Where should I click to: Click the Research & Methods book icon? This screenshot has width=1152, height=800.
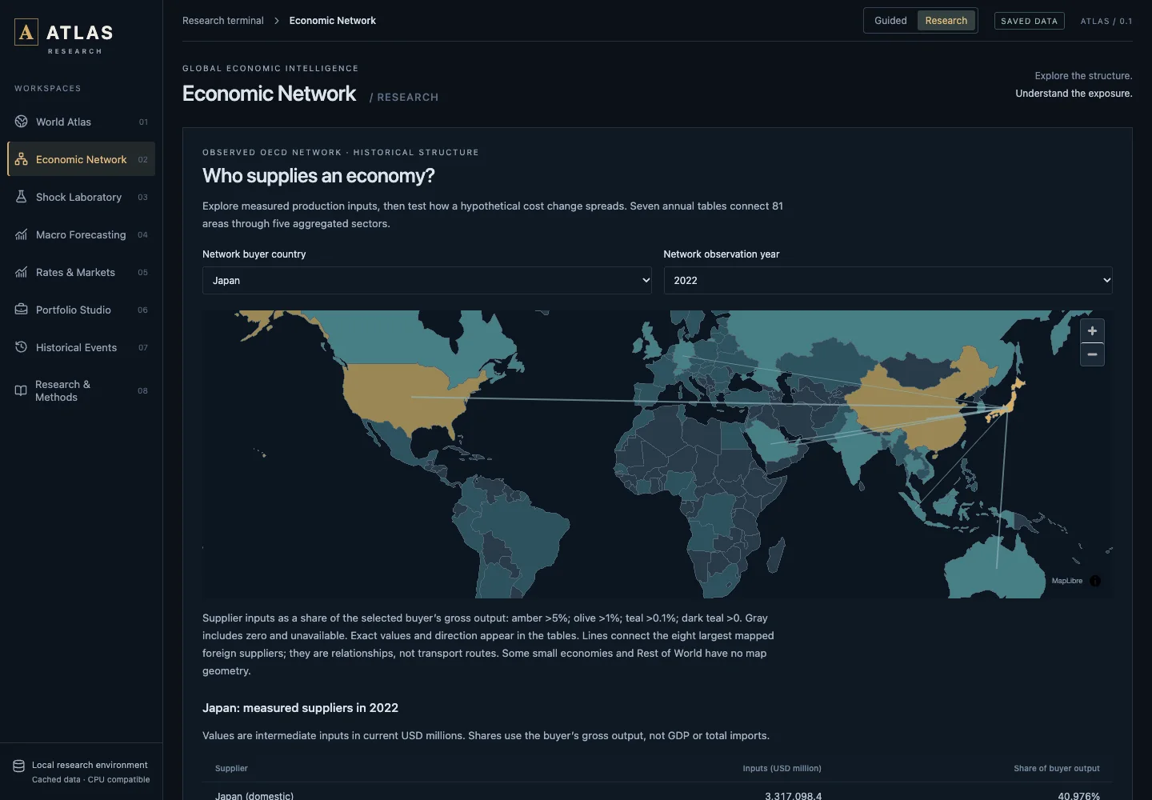[22, 390]
